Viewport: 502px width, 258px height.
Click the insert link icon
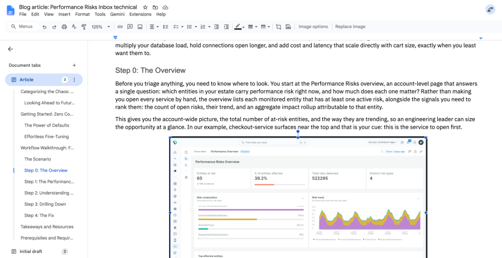(x=120, y=27)
